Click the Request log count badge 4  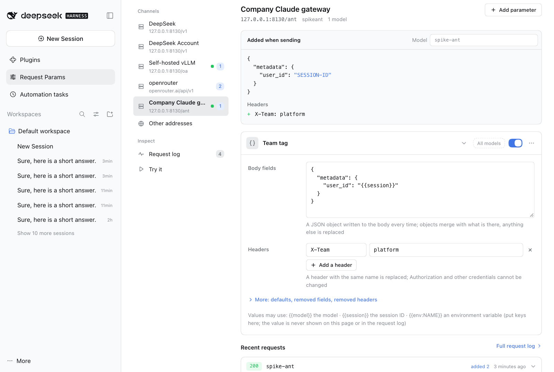click(220, 154)
